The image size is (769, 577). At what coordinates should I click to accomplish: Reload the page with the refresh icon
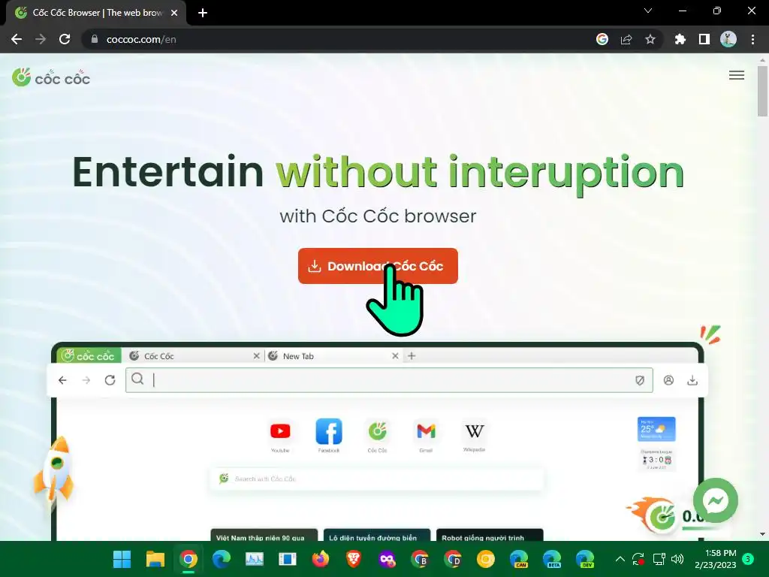pyautogui.click(x=65, y=39)
